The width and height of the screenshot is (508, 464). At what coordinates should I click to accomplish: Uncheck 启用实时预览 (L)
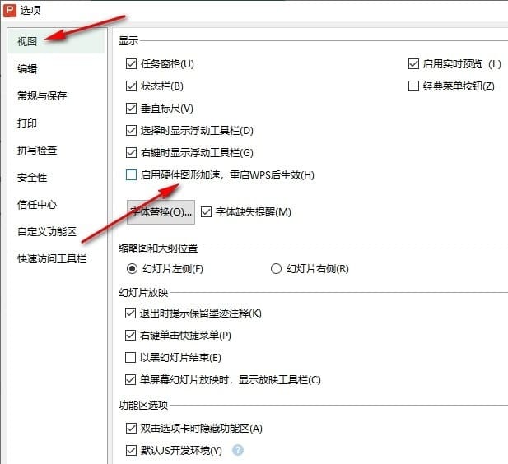(413, 64)
